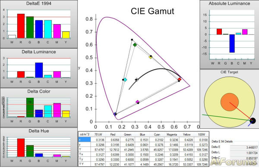Click the Magenta column header
259x168 pixels.
[172, 134]
